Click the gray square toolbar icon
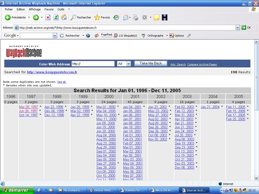This screenshot has height=194, width=259. 144,17
